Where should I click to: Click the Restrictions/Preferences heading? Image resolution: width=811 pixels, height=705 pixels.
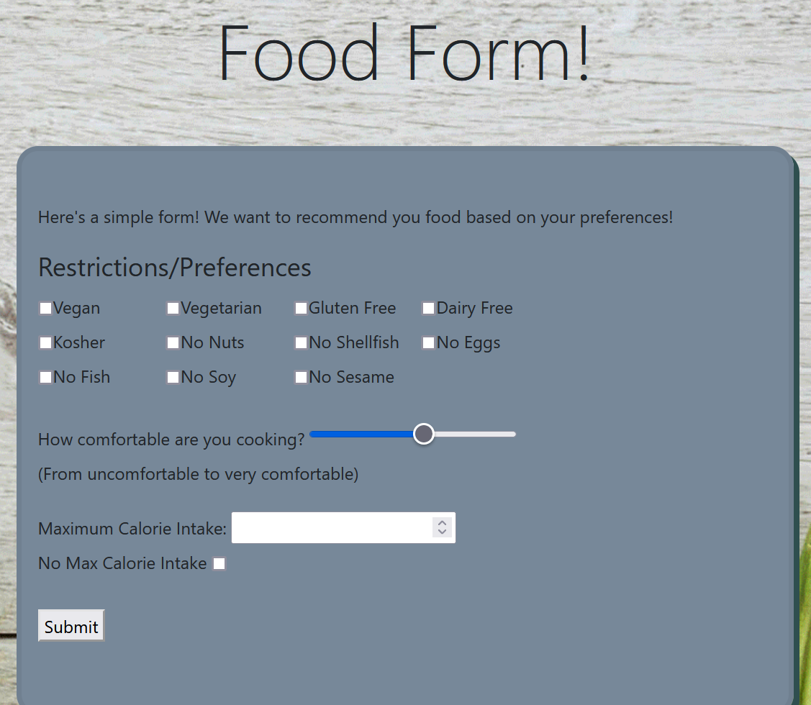coord(174,267)
